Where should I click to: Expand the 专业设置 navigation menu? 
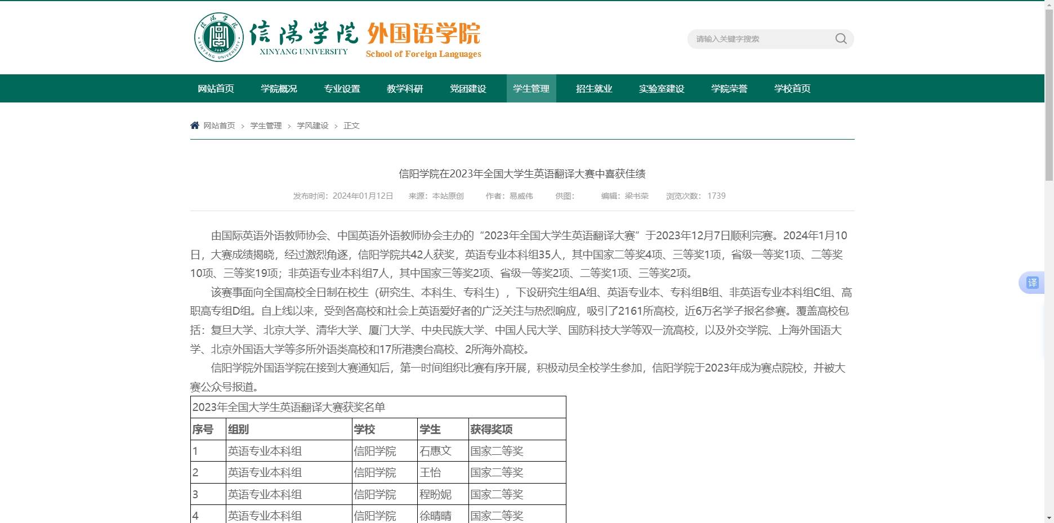pyautogui.click(x=342, y=88)
